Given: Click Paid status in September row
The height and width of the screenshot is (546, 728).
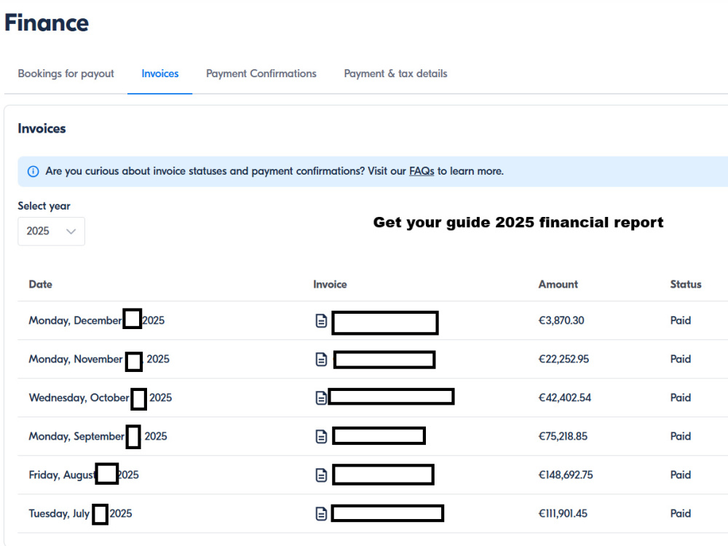Looking at the screenshot, I should tap(681, 436).
